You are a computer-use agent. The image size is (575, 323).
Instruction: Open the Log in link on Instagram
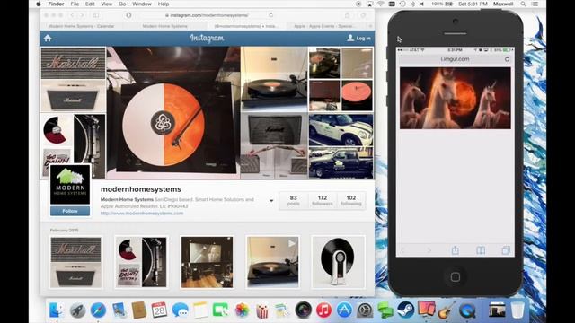point(359,38)
